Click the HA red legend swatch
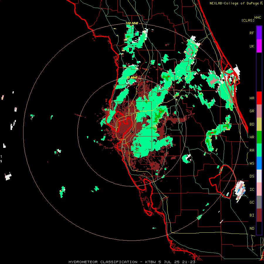Viewport: 264px width, 264px height. tap(259, 98)
